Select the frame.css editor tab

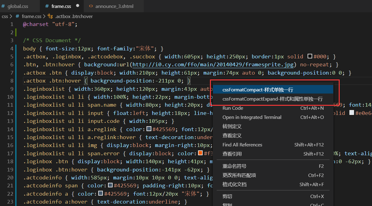click(62, 6)
